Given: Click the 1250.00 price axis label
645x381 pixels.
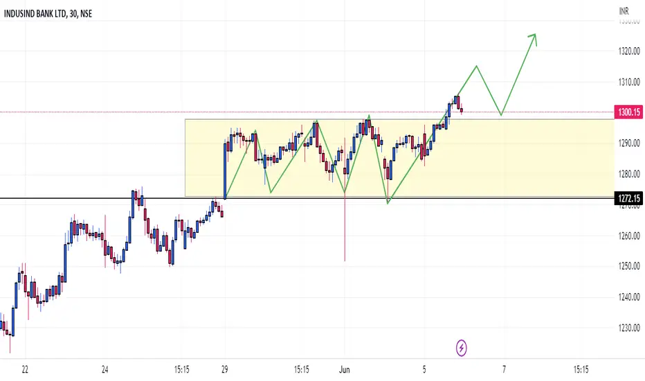Looking at the screenshot, I should (x=629, y=266).
